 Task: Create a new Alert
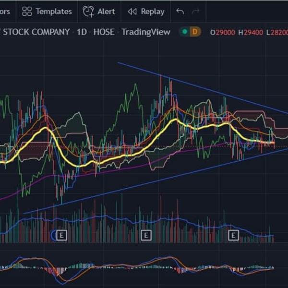tap(99, 12)
